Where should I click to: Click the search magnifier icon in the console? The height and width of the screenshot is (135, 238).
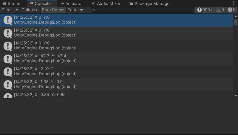click(x=94, y=10)
